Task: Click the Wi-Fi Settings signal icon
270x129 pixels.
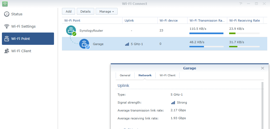Action: point(7,27)
